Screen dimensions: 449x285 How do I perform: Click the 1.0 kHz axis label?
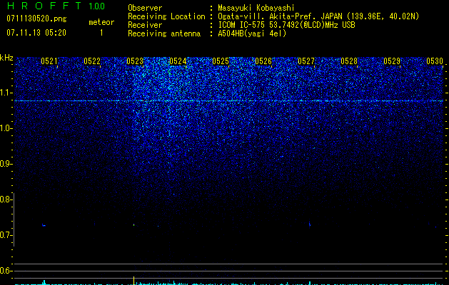click(6, 128)
